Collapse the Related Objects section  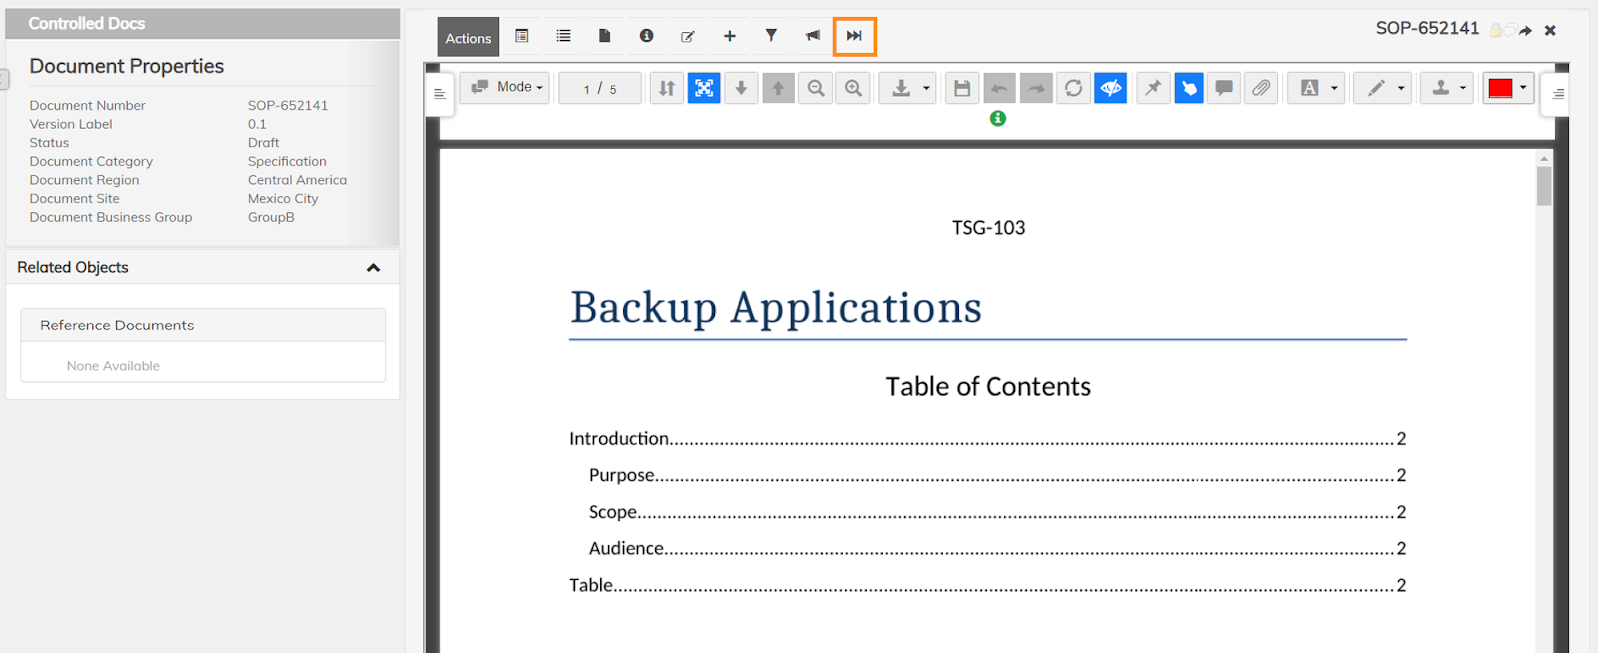373,268
